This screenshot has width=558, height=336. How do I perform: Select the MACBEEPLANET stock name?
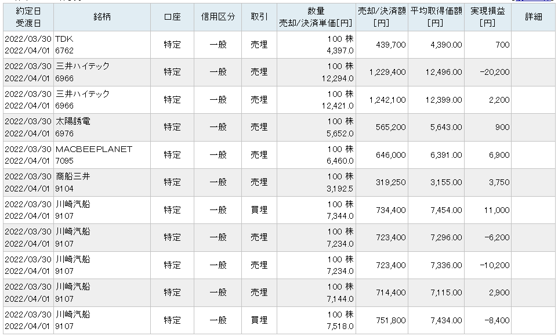pos(93,149)
